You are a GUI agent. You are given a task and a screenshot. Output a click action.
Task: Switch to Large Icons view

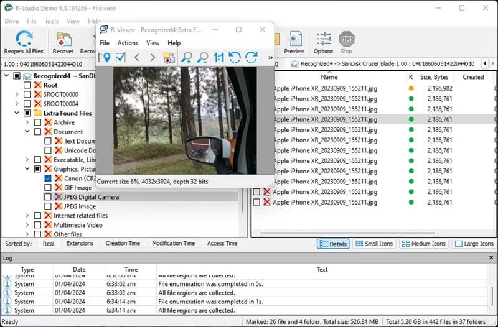(x=474, y=244)
